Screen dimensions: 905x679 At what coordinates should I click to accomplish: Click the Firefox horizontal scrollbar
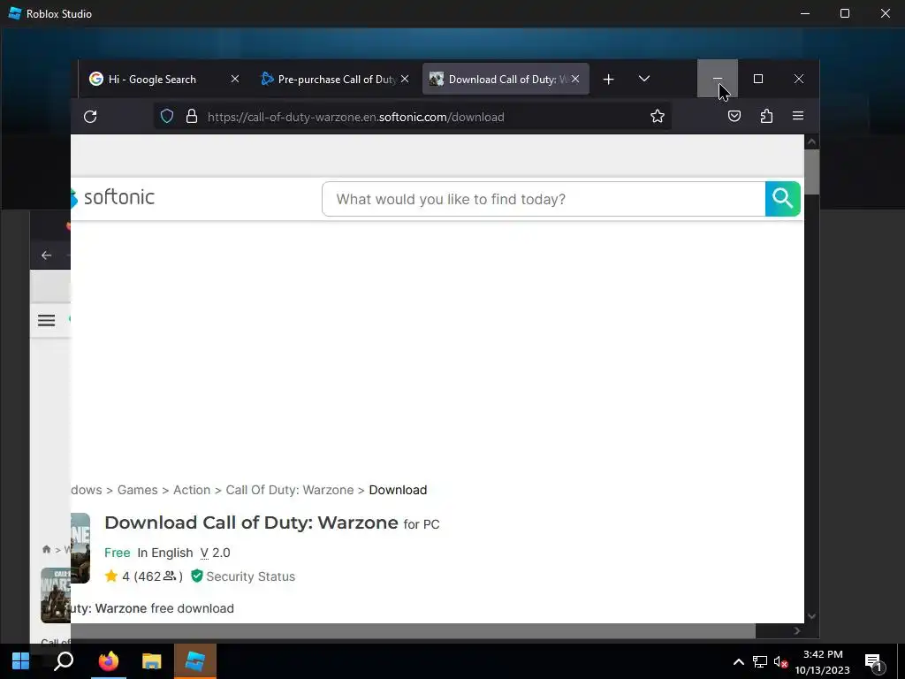pos(413,630)
